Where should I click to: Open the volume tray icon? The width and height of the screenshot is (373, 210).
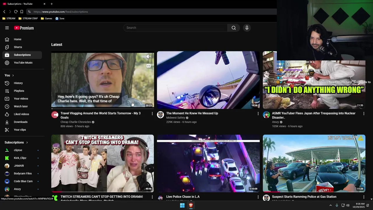tap(348, 205)
